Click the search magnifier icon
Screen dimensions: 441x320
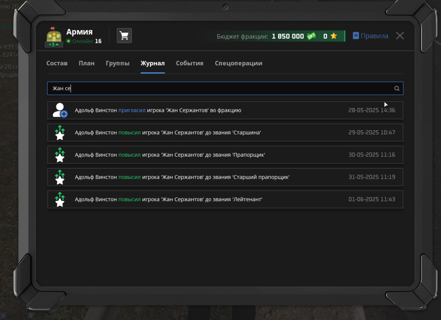396,88
